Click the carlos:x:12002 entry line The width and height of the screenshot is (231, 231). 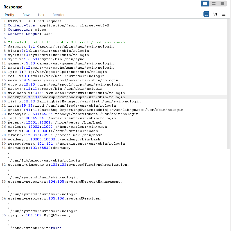click(x=57, y=127)
